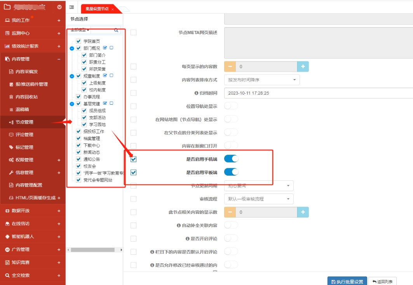Image resolution: width=413 pixels, height=285 pixels.
Task: Open 标记管理 tag item in sidebar
Action: [x=24, y=147]
